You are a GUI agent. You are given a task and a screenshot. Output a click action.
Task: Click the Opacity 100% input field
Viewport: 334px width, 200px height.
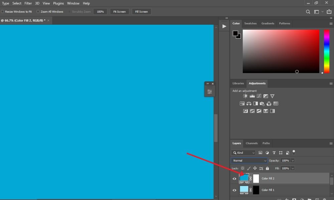[286, 160]
